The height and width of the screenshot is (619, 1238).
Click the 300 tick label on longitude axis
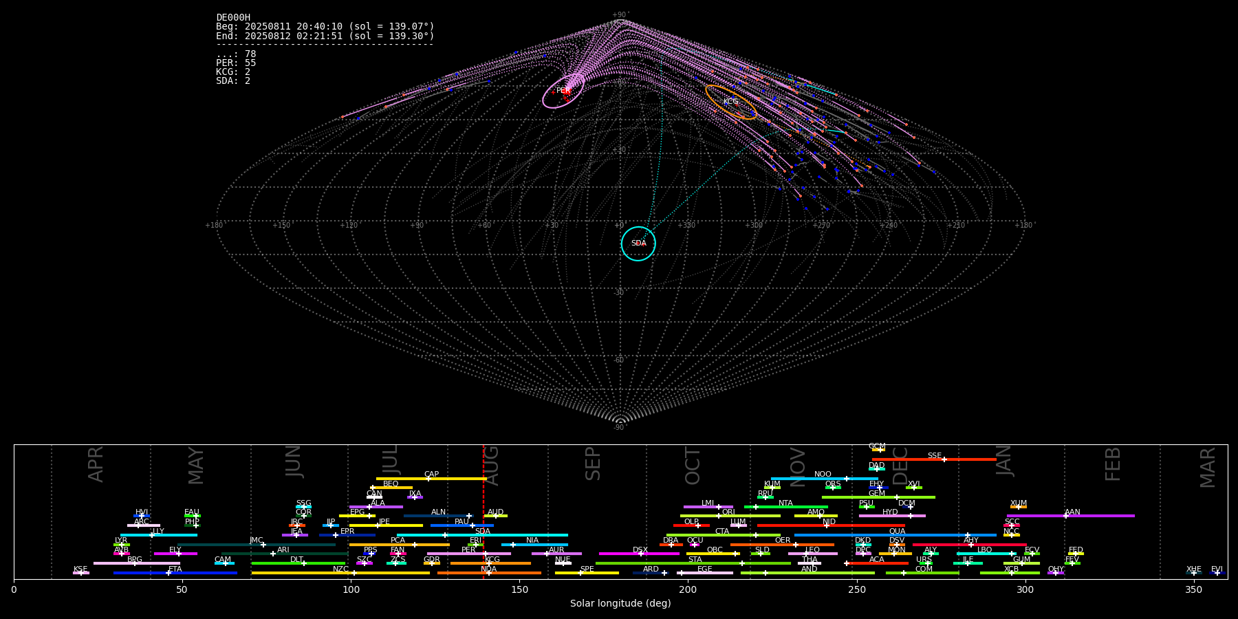(x=1025, y=589)
